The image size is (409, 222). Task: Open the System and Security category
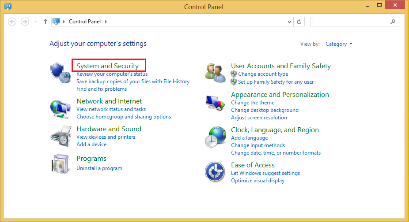(107, 66)
